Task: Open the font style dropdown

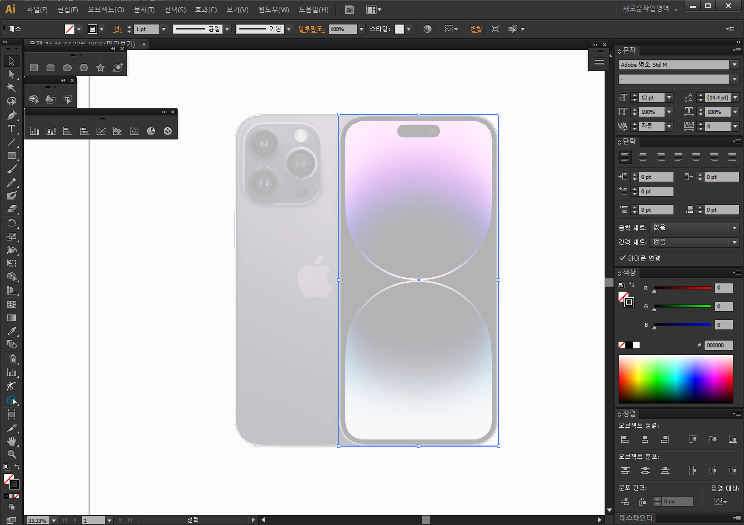Action: pos(735,79)
